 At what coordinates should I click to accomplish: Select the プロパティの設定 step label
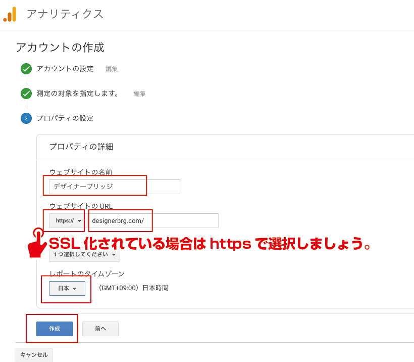click(x=65, y=118)
